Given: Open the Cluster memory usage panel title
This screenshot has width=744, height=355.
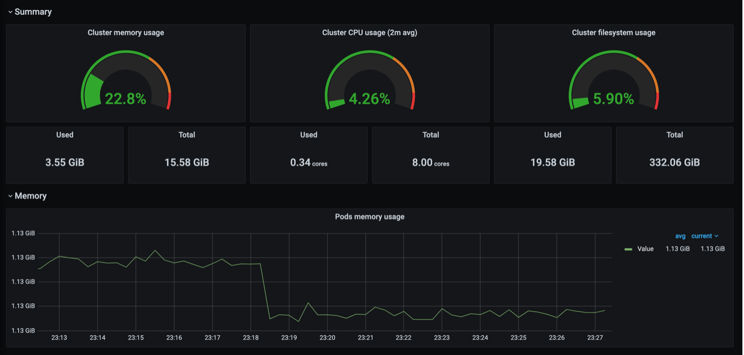Looking at the screenshot, I should (126, 33).
